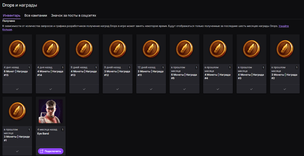This screenshot has width=304, height=156.
Task: Click the quantity badge on Награда #15
Action: click(x=29, y=68)
